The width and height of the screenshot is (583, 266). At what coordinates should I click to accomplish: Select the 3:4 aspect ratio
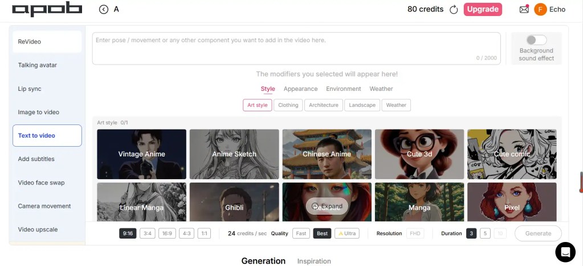pos(148,233)
